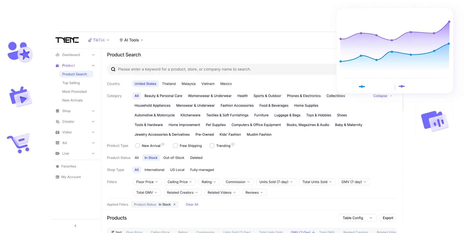
Task: Open the Rating filter dropdown
Action: click(x=209, y=182)
